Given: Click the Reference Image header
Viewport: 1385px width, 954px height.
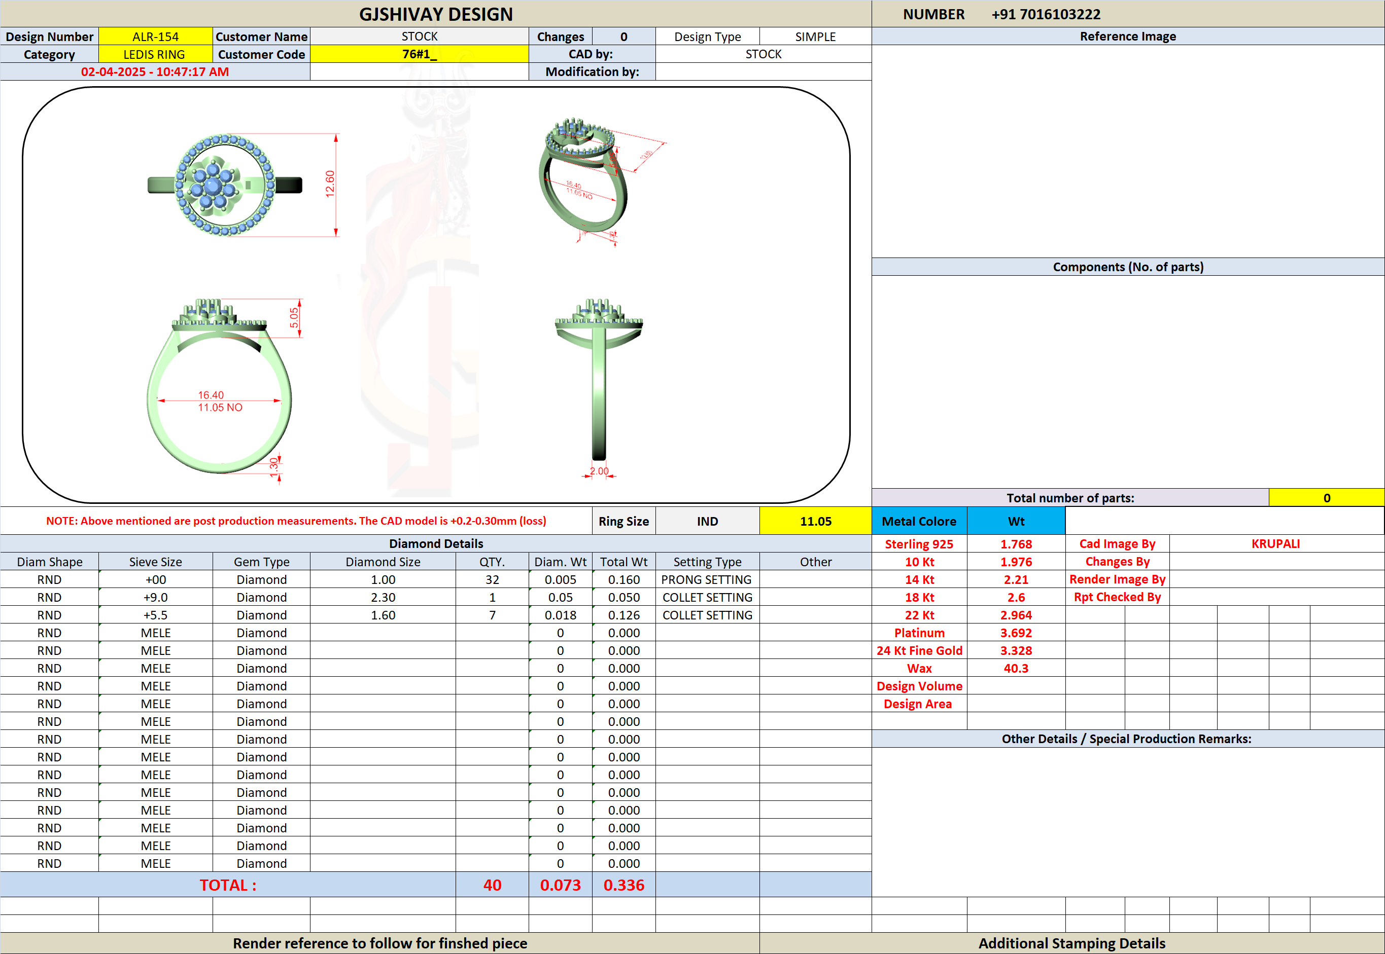Looking at the screenshot, I should pos(1128,36).
